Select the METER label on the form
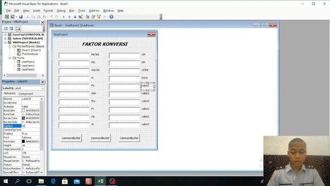This screenshot has height=186, width=330. point(95,55)
